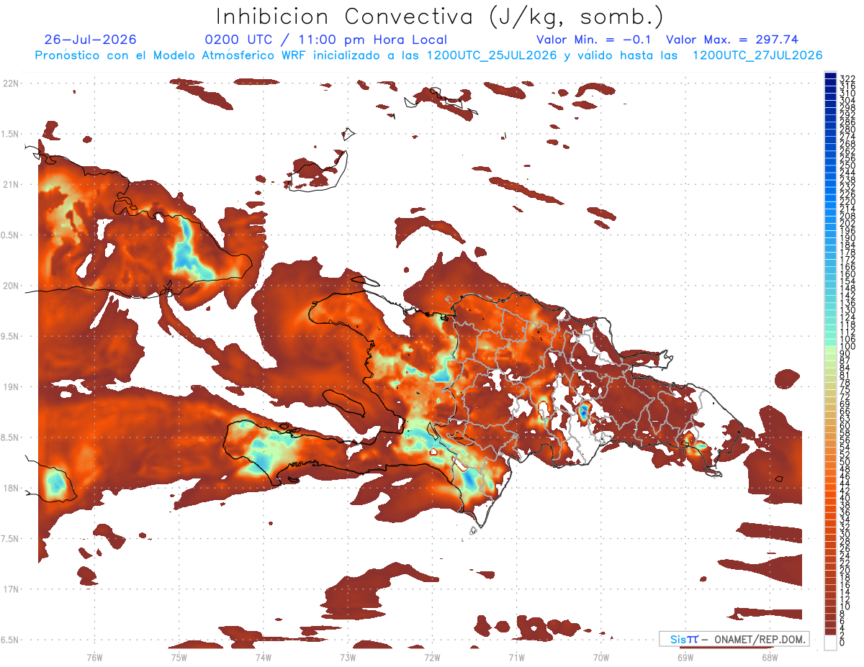Viewport: 864px width, 667px height.
Task: Select the date '26-Jul-2026'
Action: 90,40
